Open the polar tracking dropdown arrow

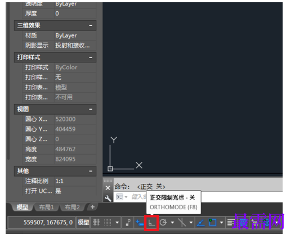pos(172,223)
